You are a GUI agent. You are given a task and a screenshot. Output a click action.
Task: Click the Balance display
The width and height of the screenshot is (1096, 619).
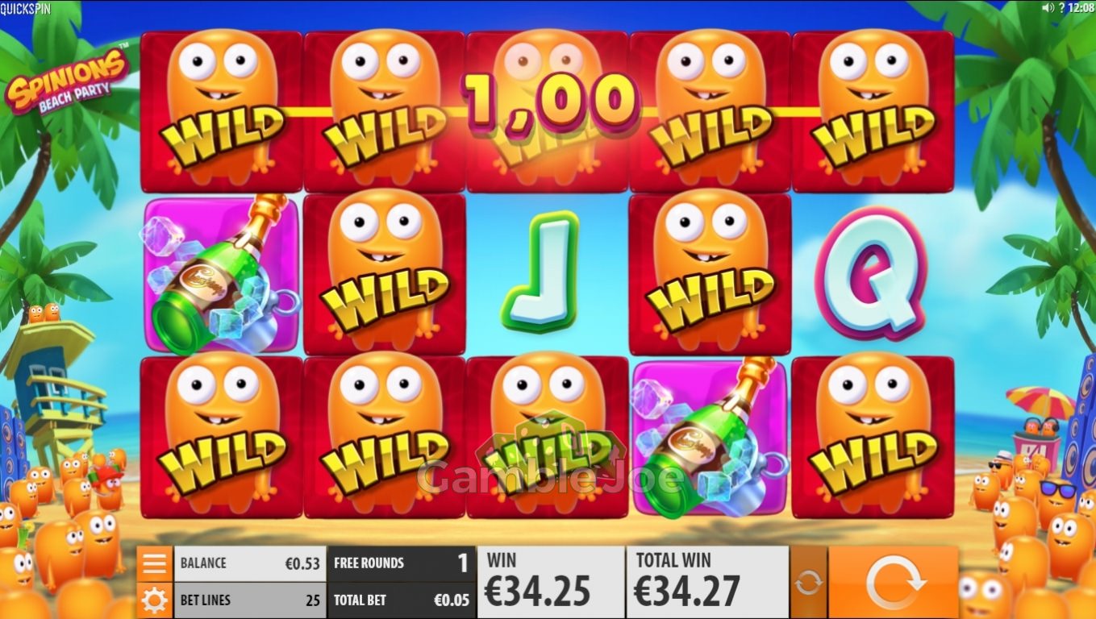[x=250, y=563]
